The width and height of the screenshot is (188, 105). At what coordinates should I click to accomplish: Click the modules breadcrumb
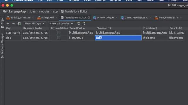click(x=44, y=11)
